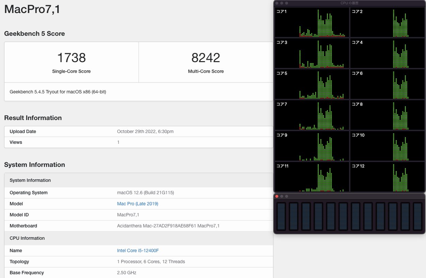
Task: Click the Geekbench 5 Score heading
Action: point(34,34)
